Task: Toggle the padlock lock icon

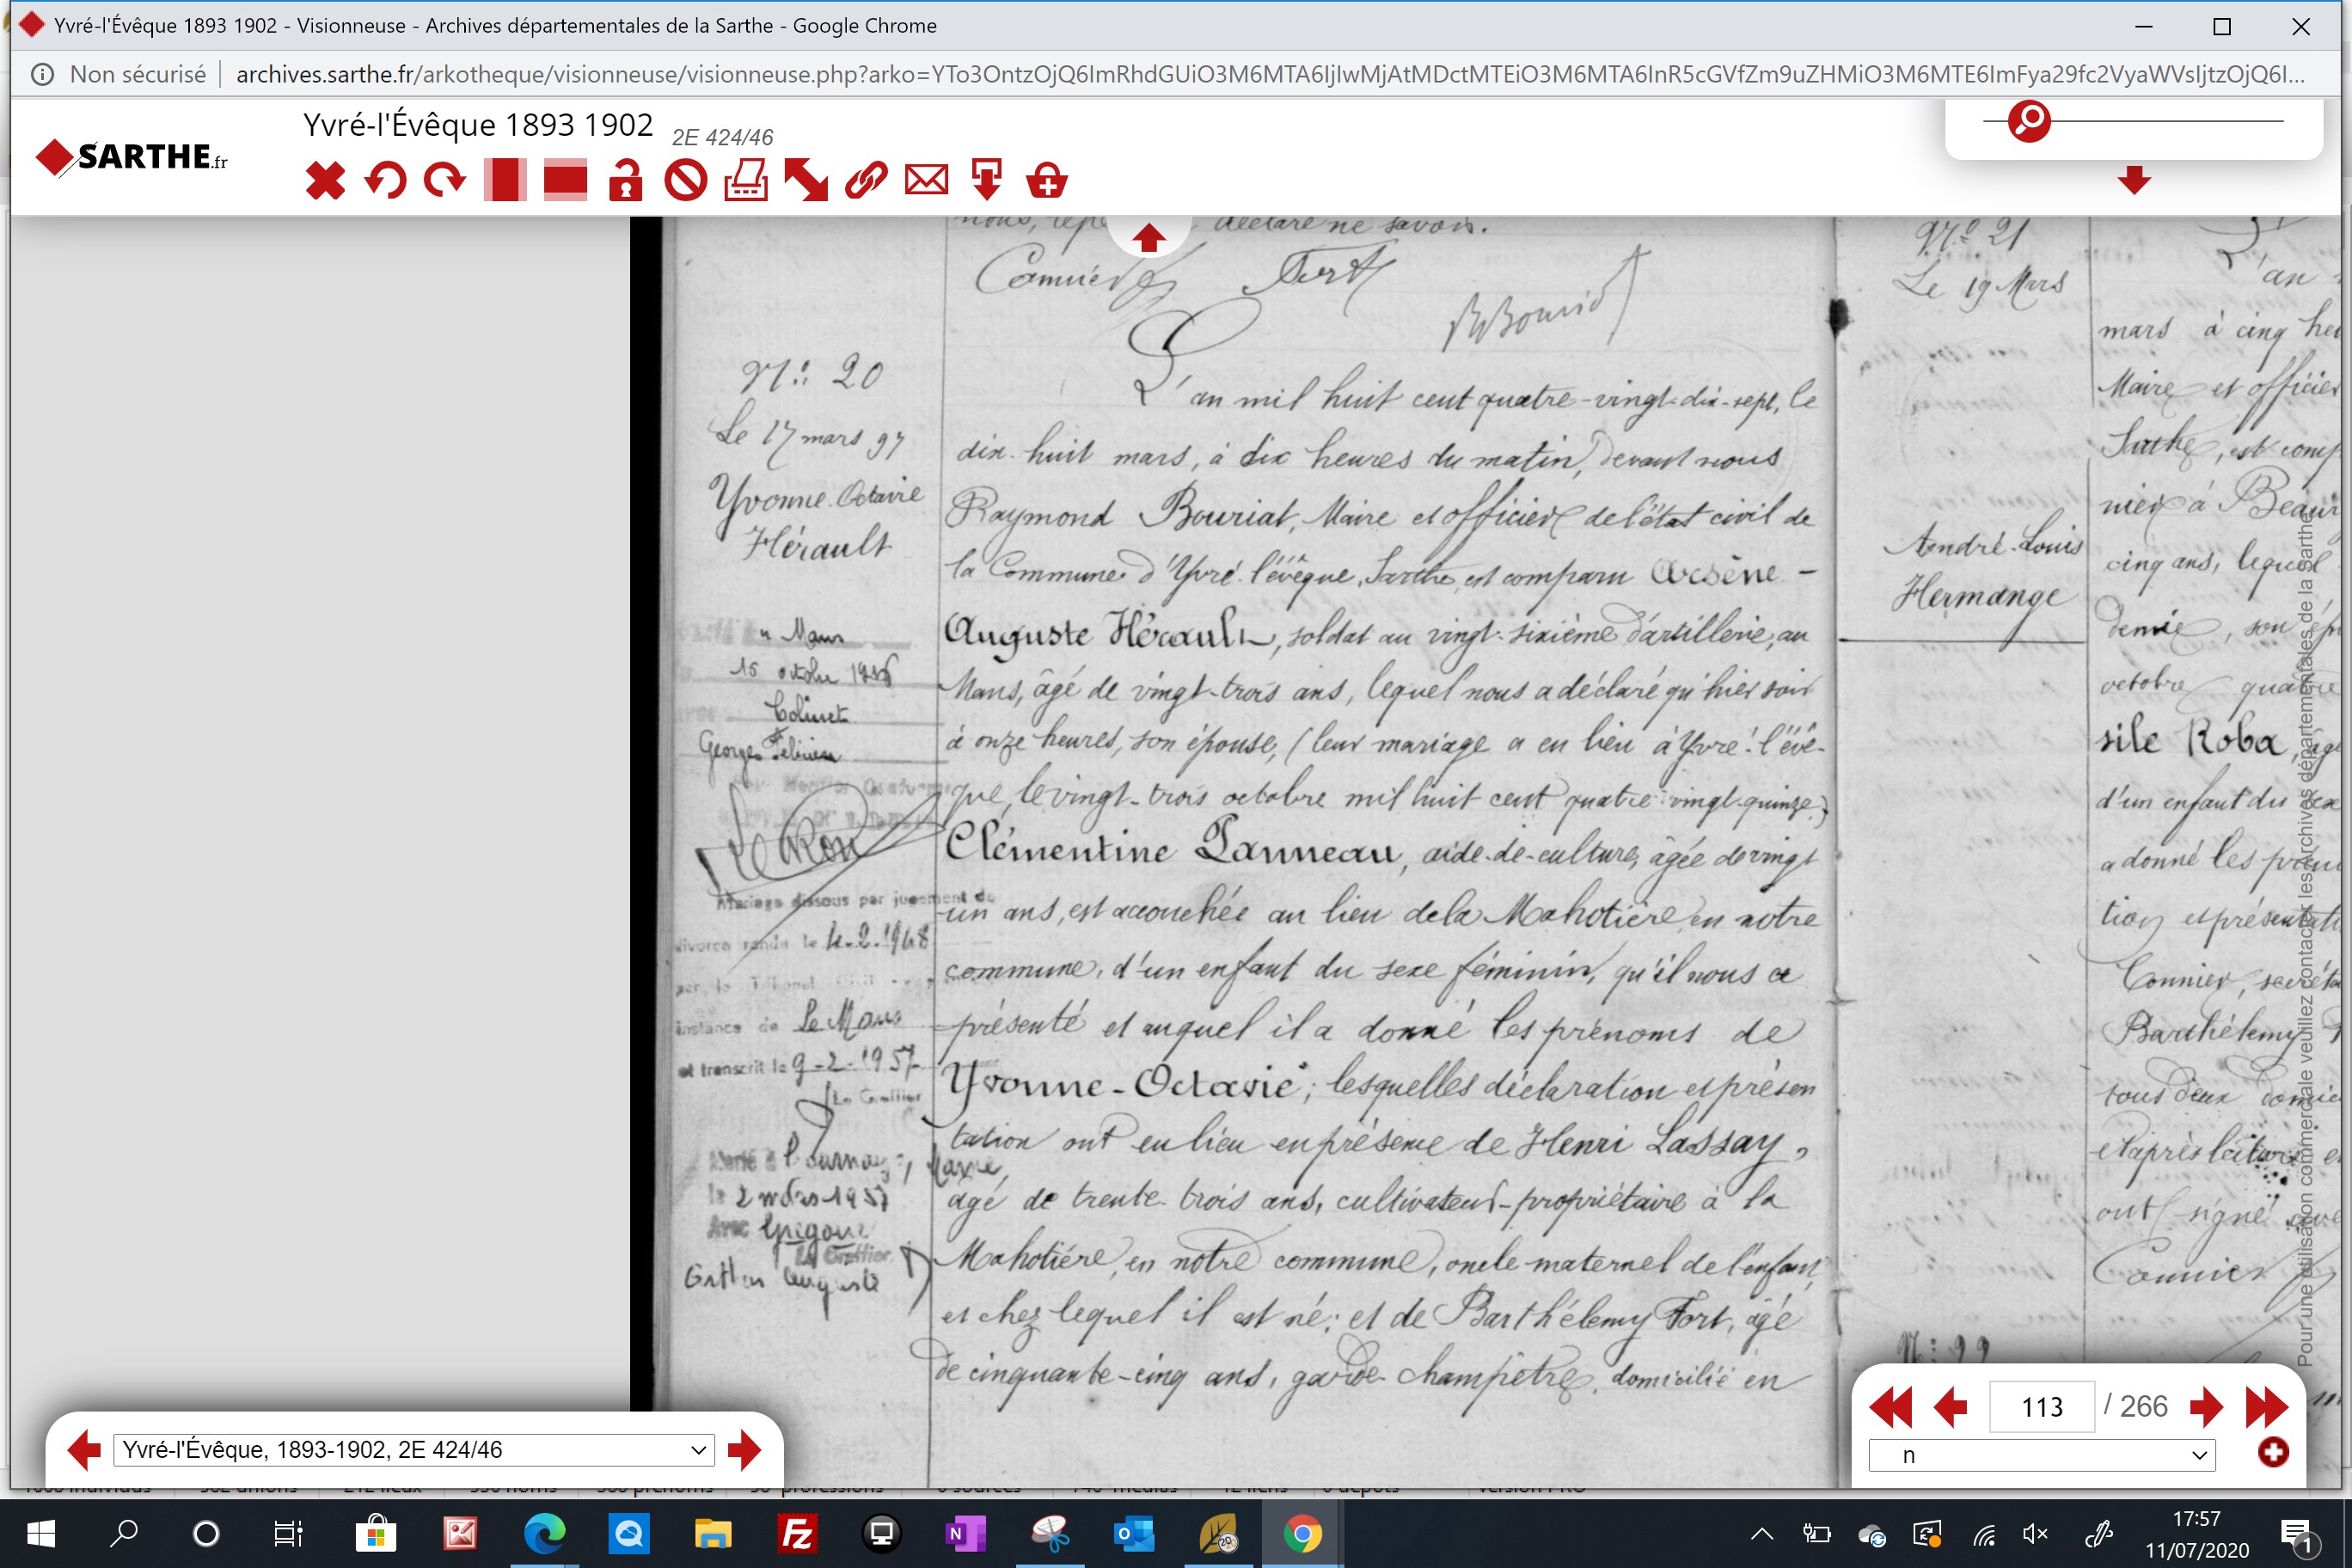Action: pos(626,181)
